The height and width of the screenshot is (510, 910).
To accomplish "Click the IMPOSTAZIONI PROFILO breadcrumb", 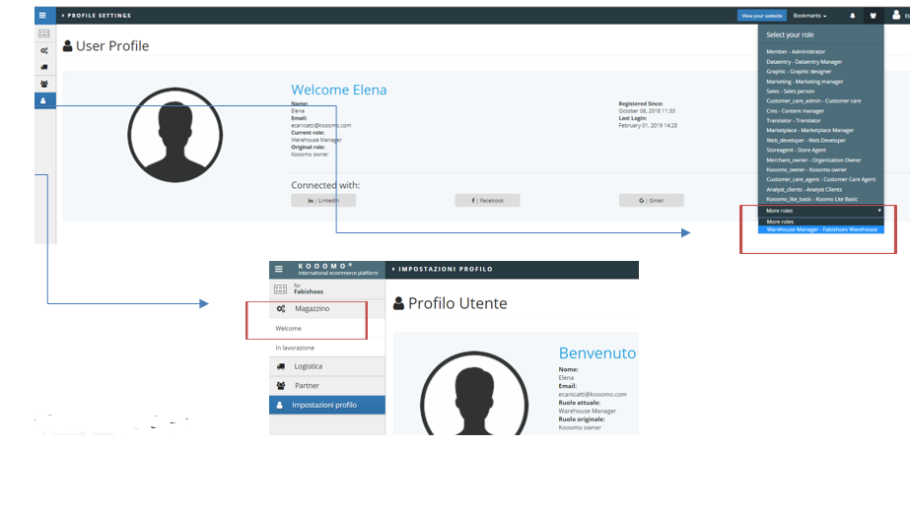I will pos(445,269).
